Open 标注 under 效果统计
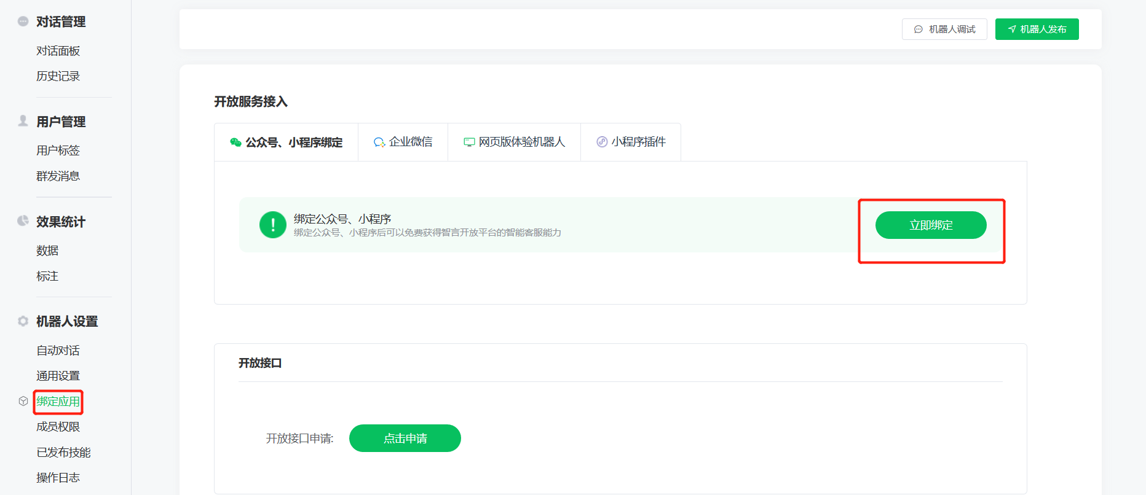Viewport: 1146px width, 495px height. 47,276
